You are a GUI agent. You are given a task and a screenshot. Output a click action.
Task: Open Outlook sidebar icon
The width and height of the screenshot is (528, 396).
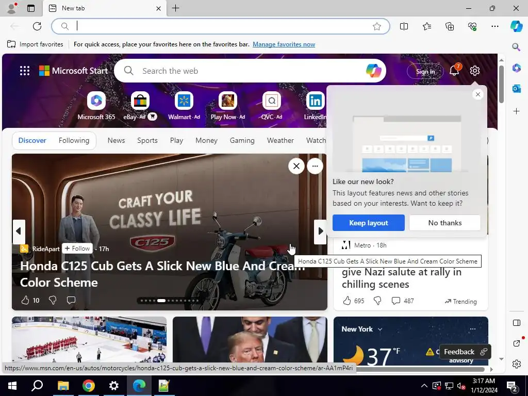(516, 89)
